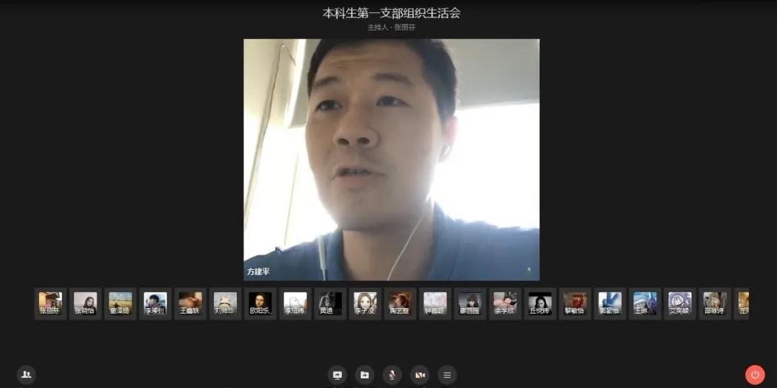
Task: Select participant thumbnail 张丽芬
Action: (50, 303)
